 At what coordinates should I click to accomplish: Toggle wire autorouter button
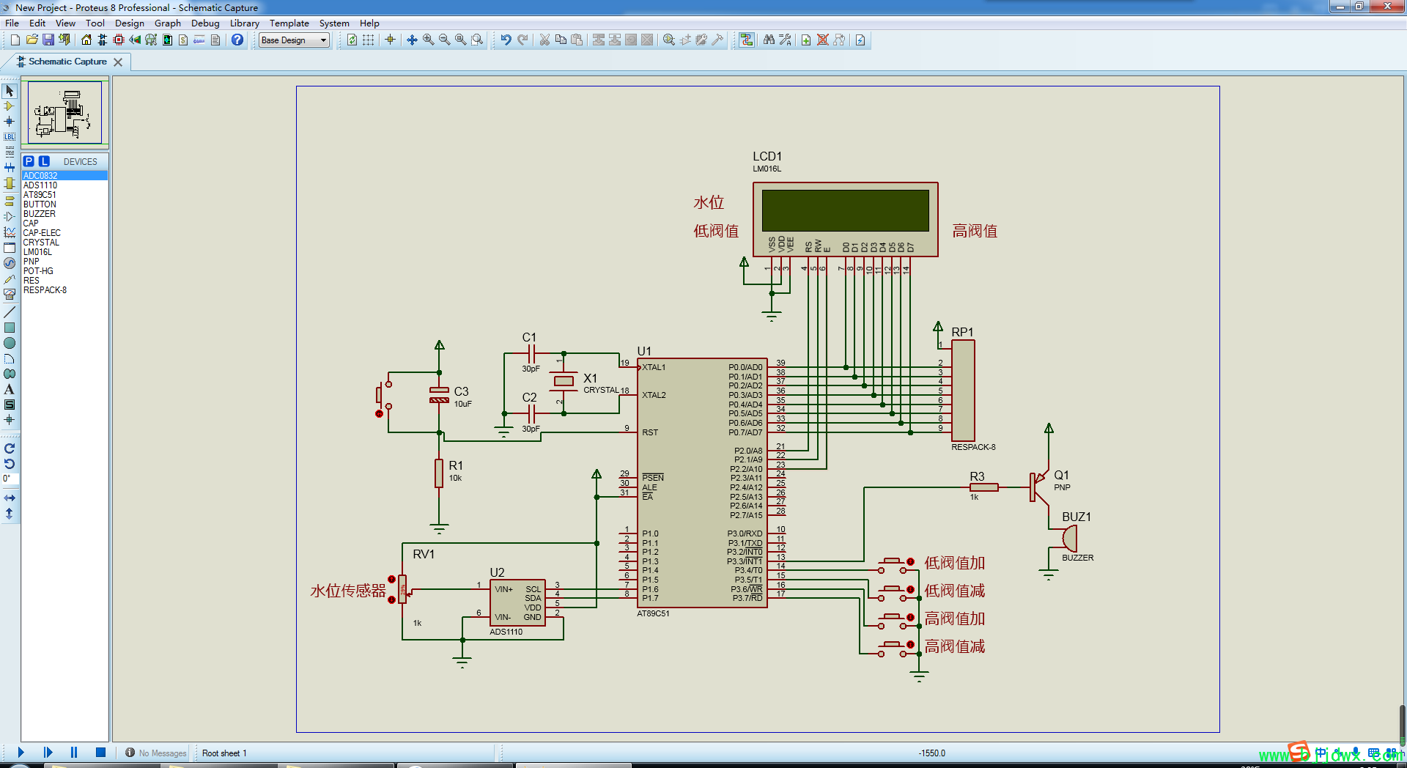[x=746, y=40]
